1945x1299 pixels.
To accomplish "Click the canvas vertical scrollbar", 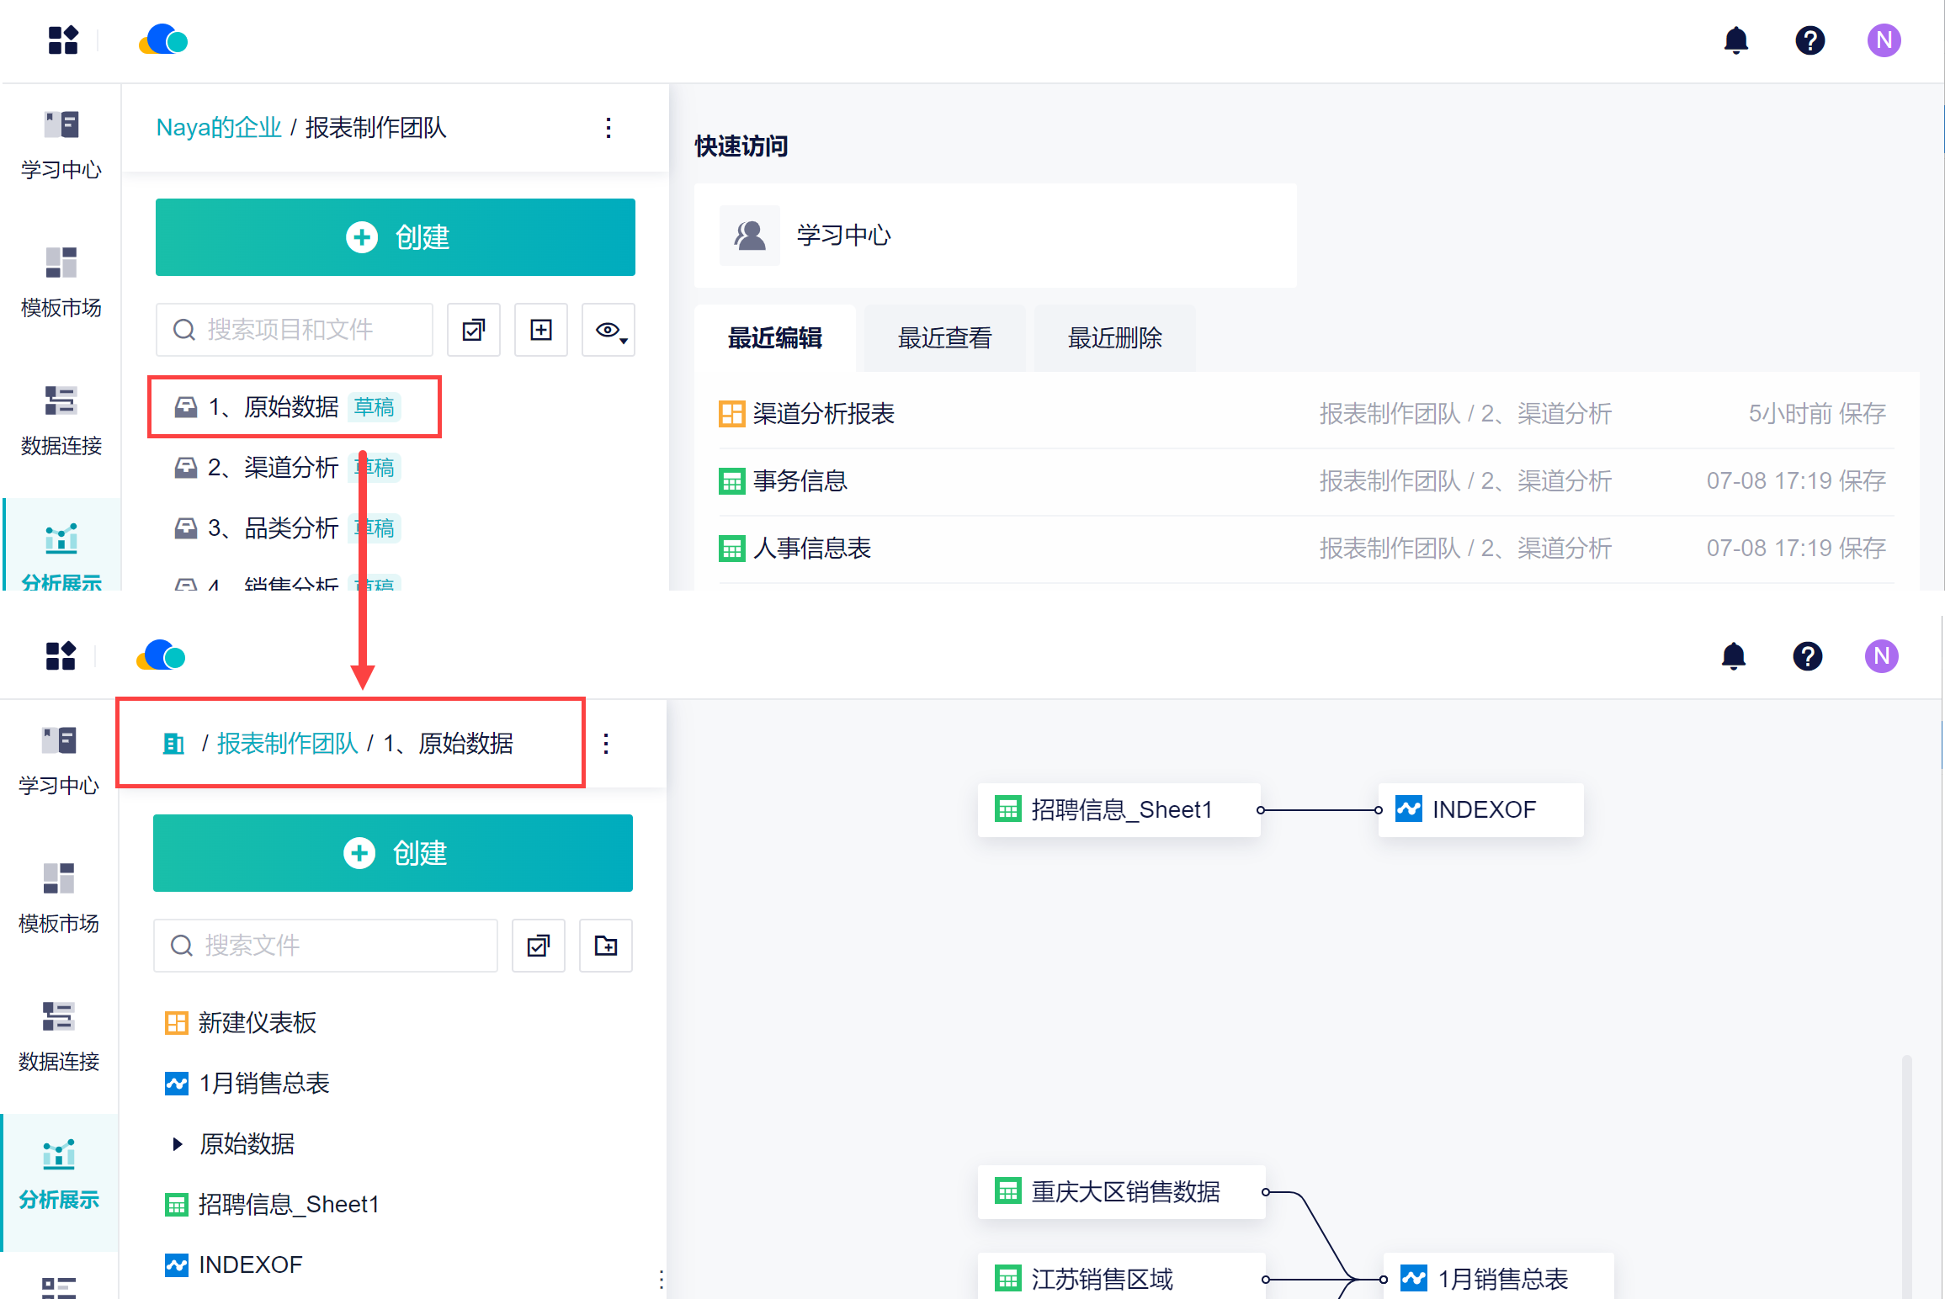I will (x=1906, y=1176).
